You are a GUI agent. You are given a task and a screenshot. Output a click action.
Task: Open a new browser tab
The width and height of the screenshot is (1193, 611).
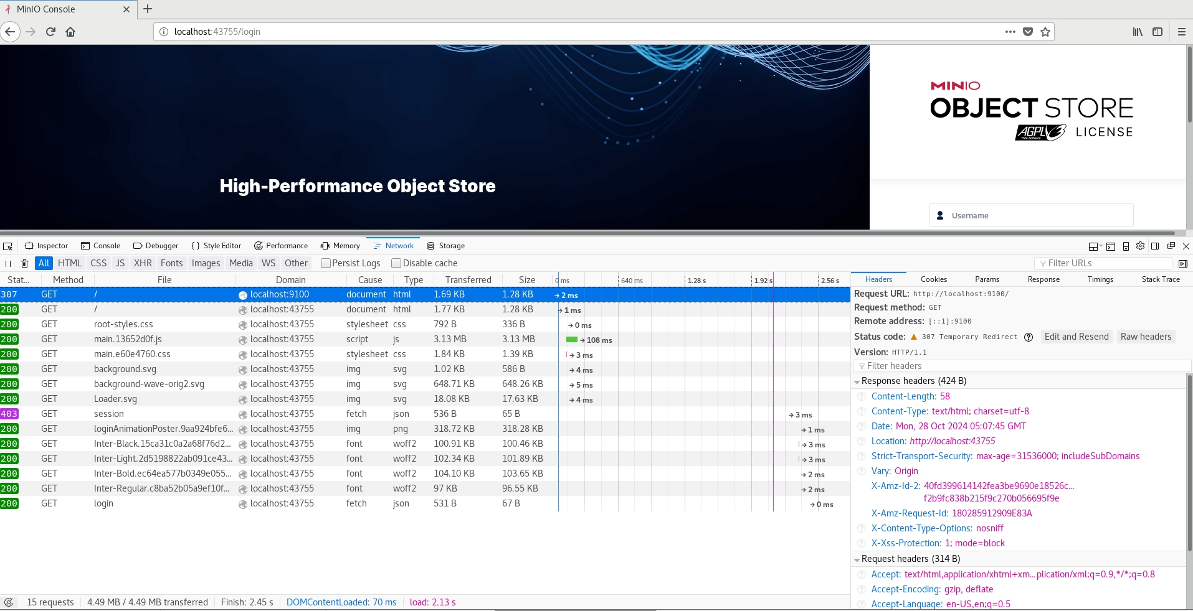(148, 9)
